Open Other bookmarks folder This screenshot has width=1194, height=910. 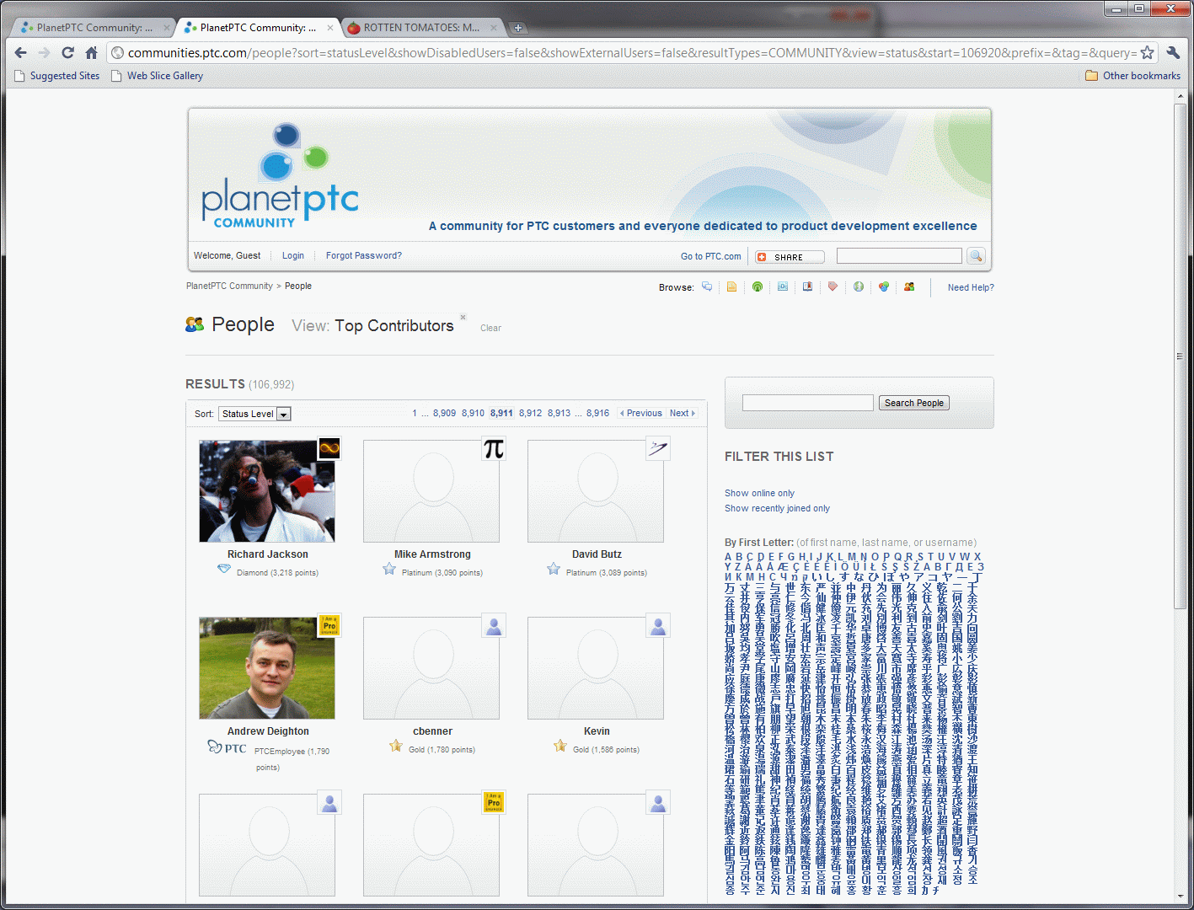pyautogui.click(x=1133, y=76)
